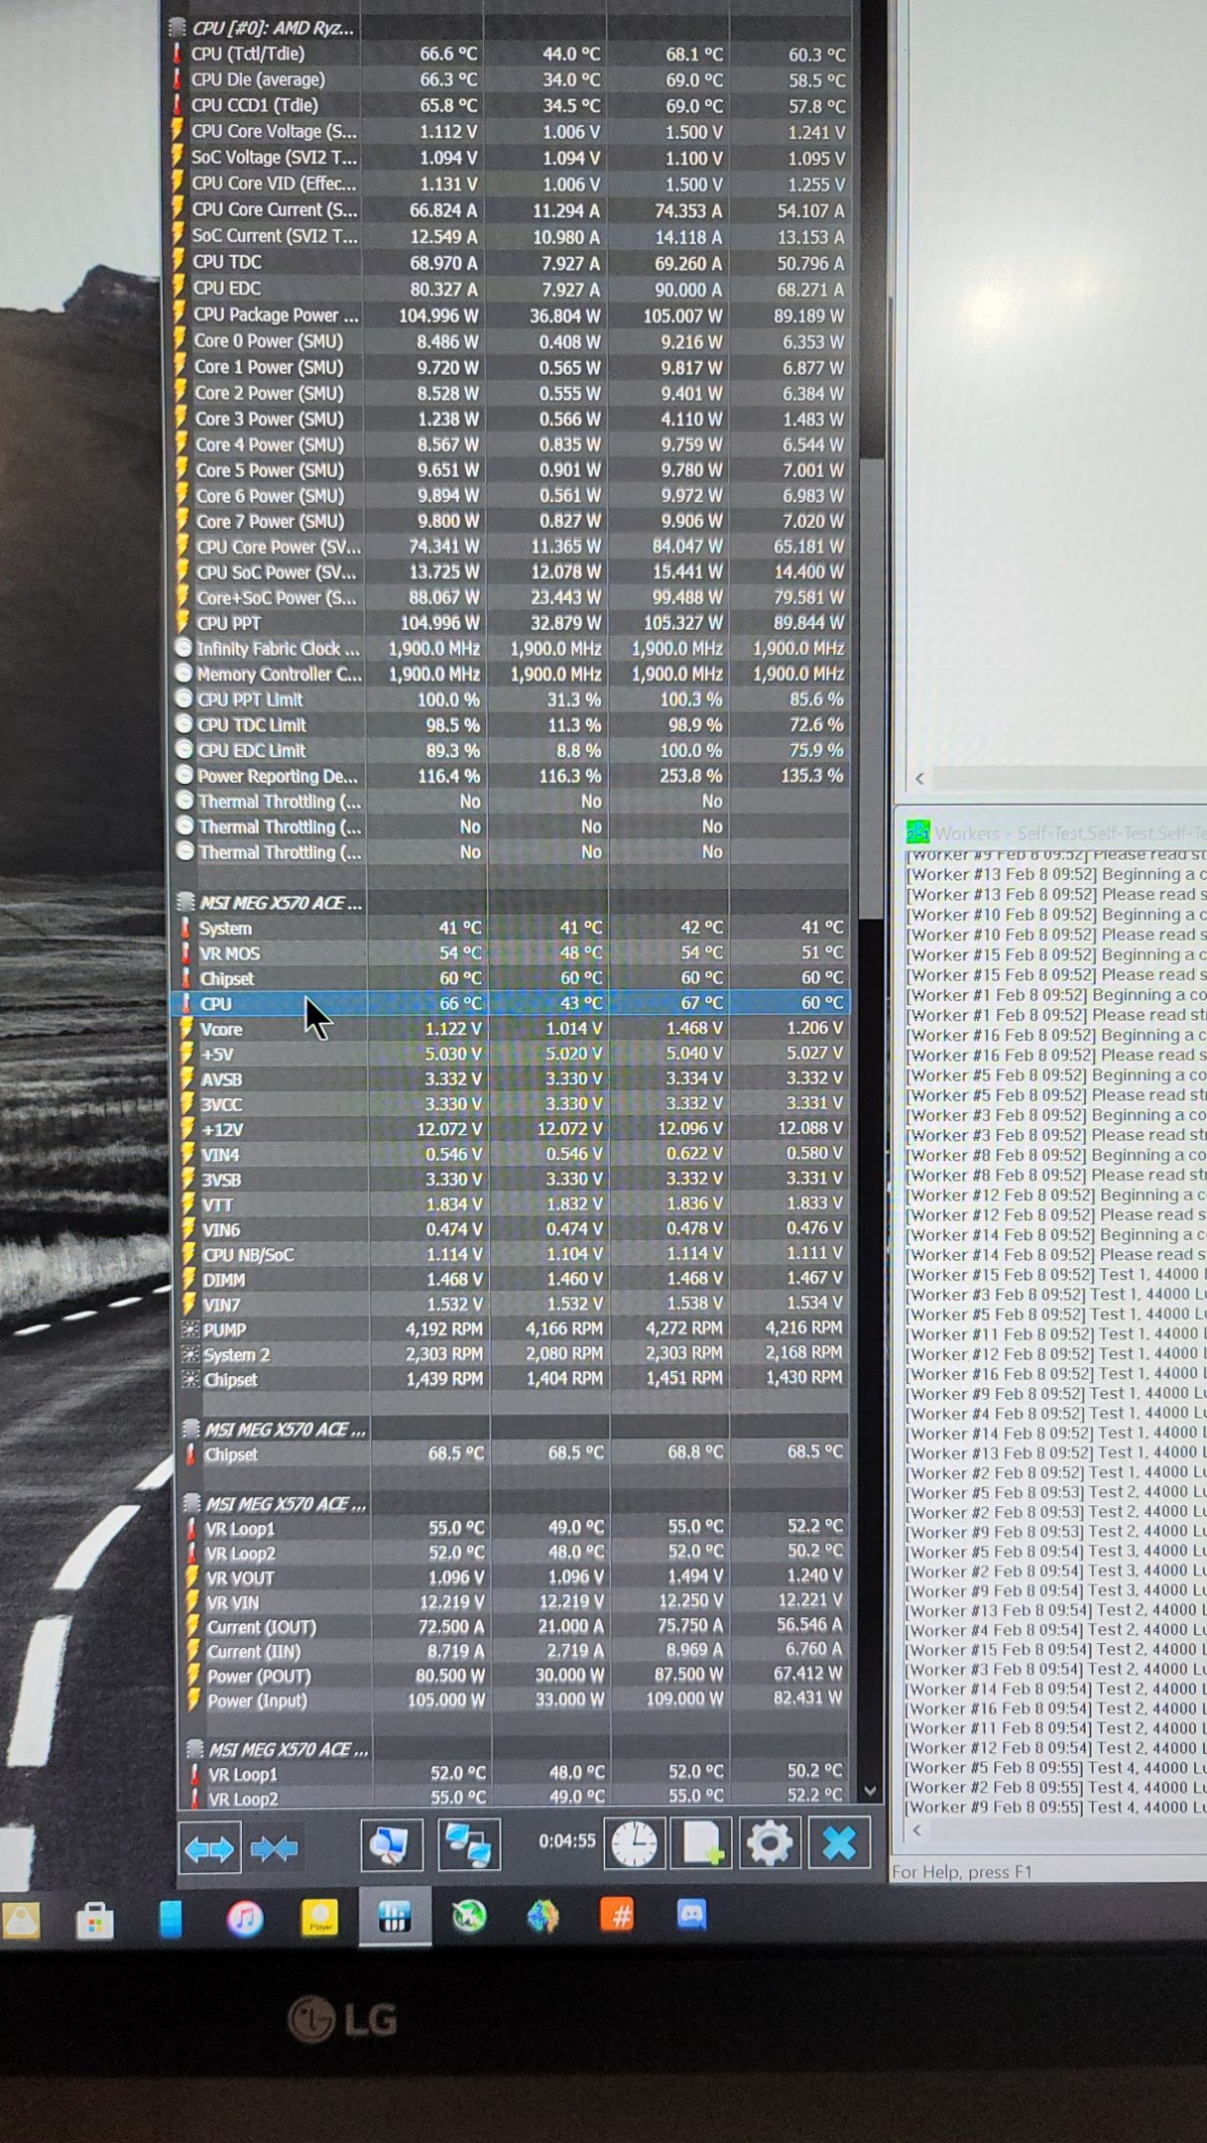Select the CPU EDC Limit row
The width and height of the screenshot is (1207, 2143).
[510, 750]
